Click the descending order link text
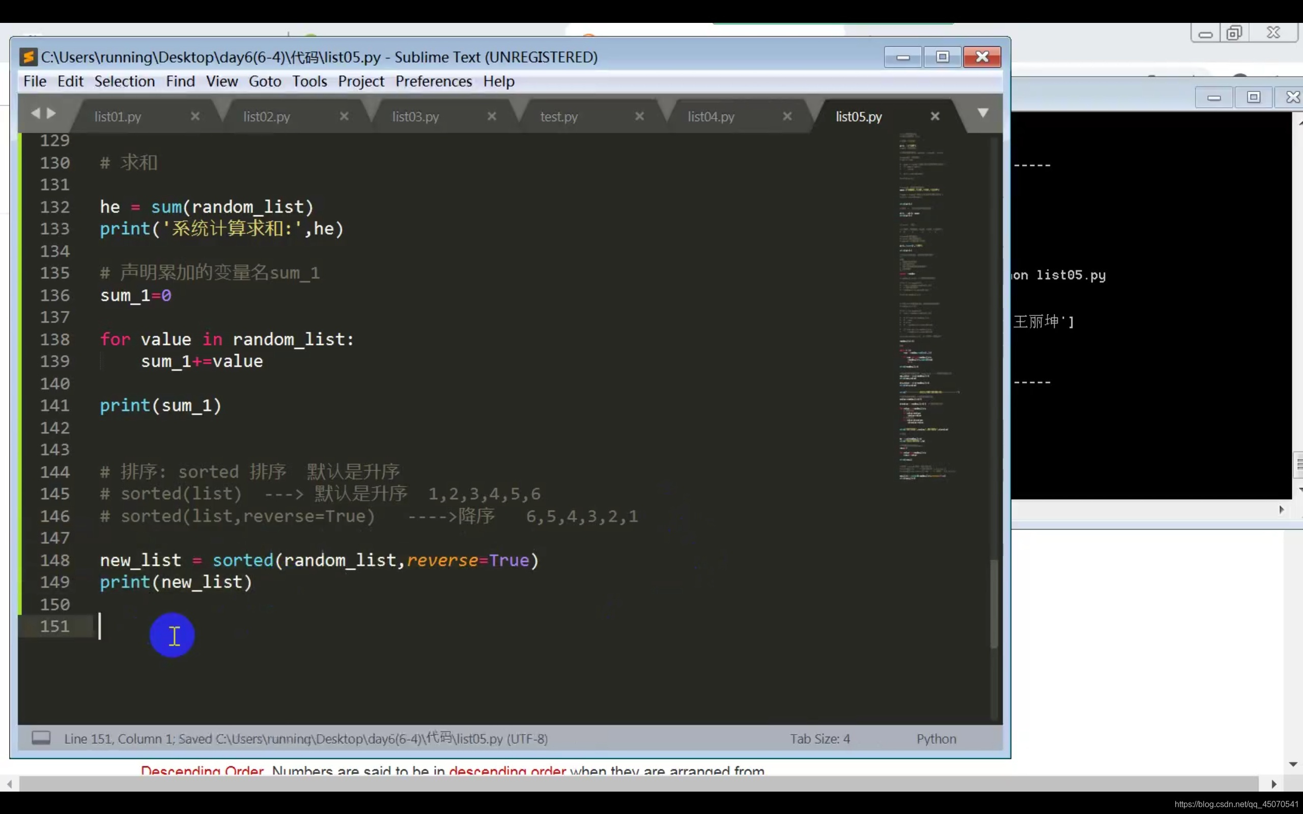The image size is (1303, 814). (x=506, y=770)
